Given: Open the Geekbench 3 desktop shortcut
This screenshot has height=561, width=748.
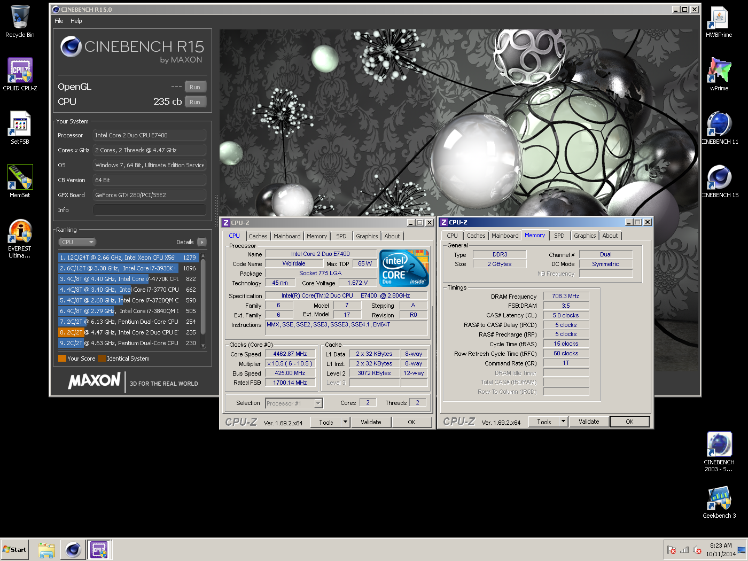Looking at the screenshot, I should coord(719,502).
